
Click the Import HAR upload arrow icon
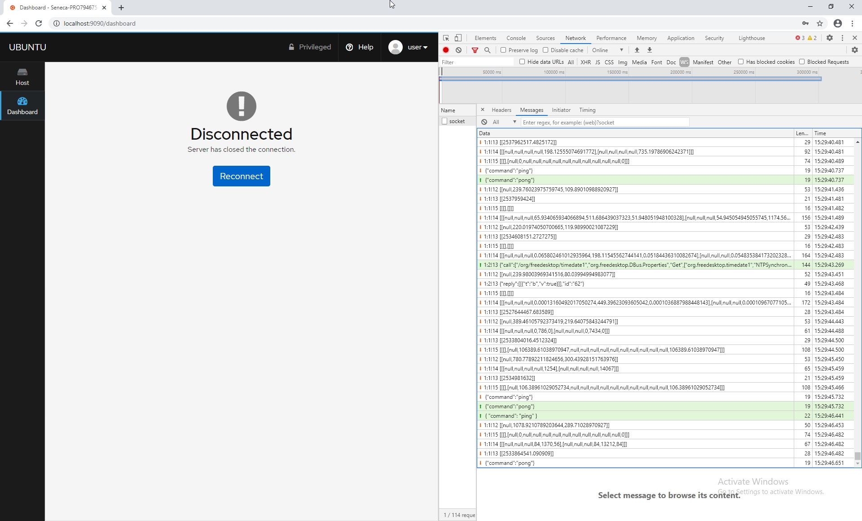[637, 50]
